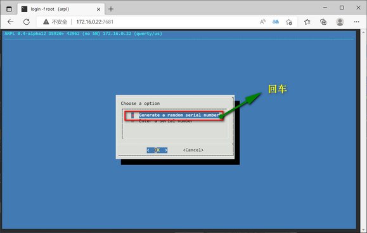The width and height of the screenshot is (367, 233).
Task: Click the vertical scrollbar up arrow
Action: 363,32
